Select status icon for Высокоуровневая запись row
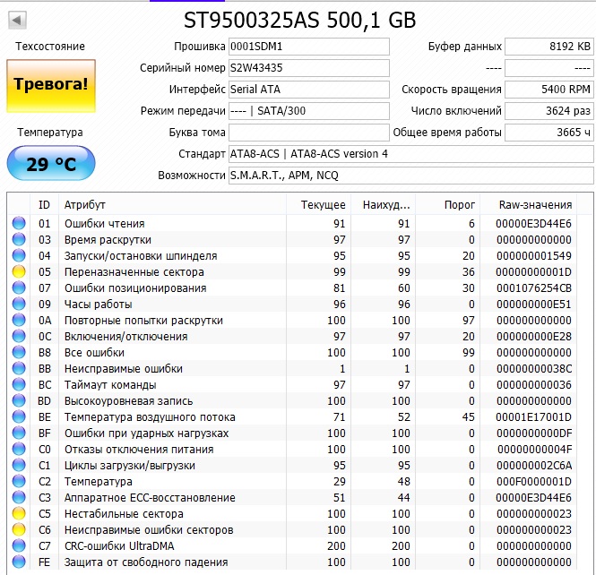 click(19, 400)
